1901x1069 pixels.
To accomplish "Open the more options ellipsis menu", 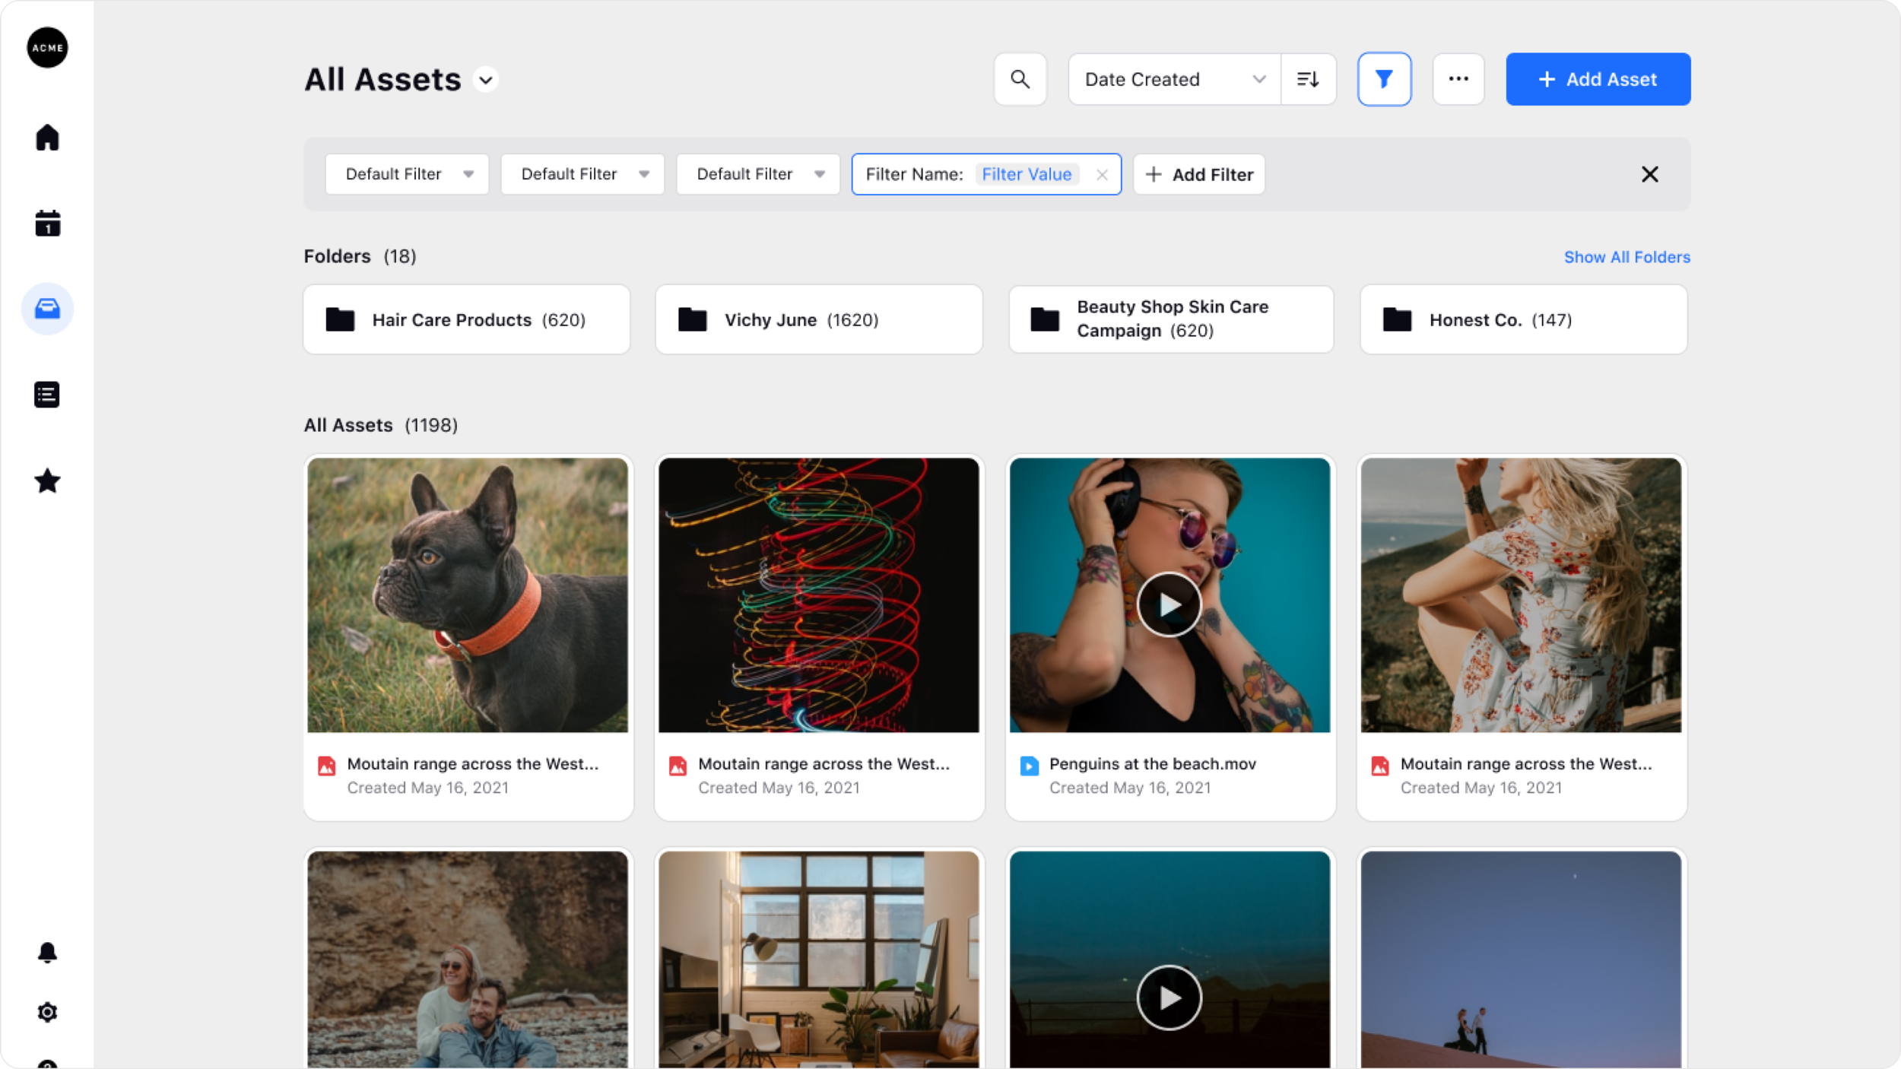I will tap(1458, 79).
